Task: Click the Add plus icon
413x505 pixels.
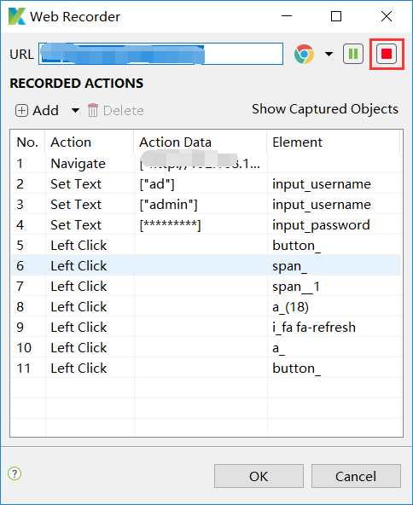Action: [x=21, y=111]
